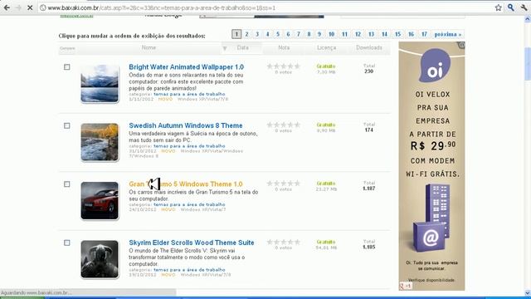Screen dimensions: 531x299
Task: Go back using the browser back arrow
Action: click(7, 7)
